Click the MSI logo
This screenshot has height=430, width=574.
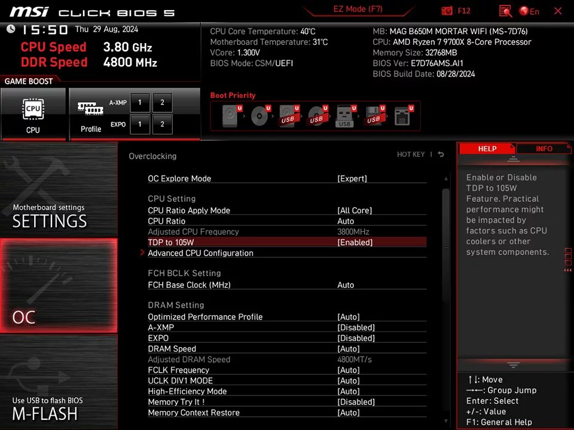(29, 11)
